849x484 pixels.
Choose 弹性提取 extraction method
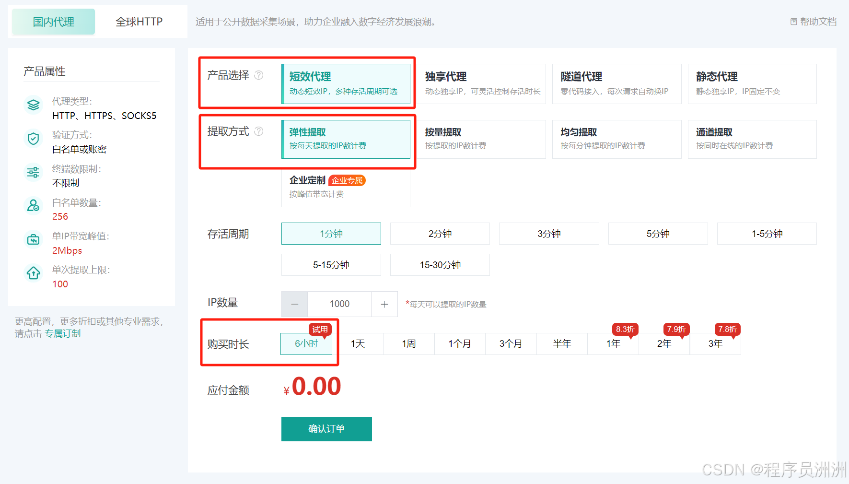[x=346, y=139]
